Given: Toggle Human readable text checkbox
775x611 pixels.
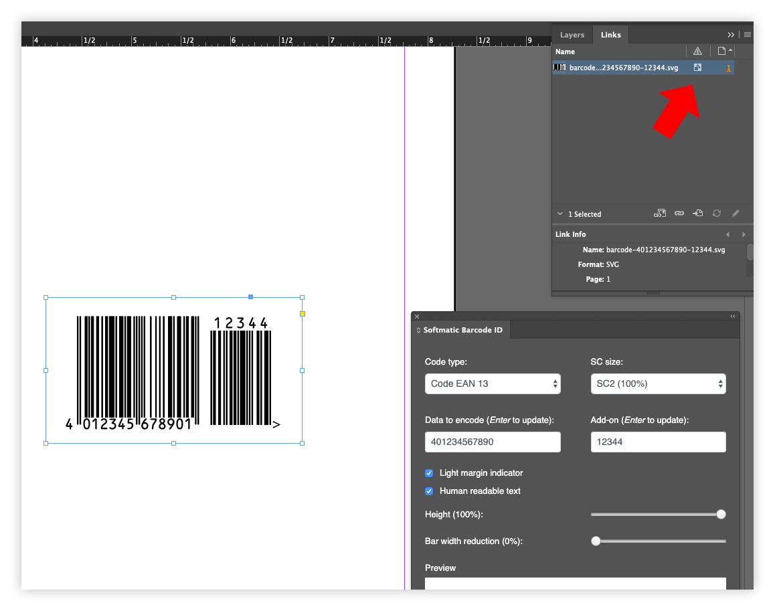Looking at the screenshot, I should tap(429, 491).
